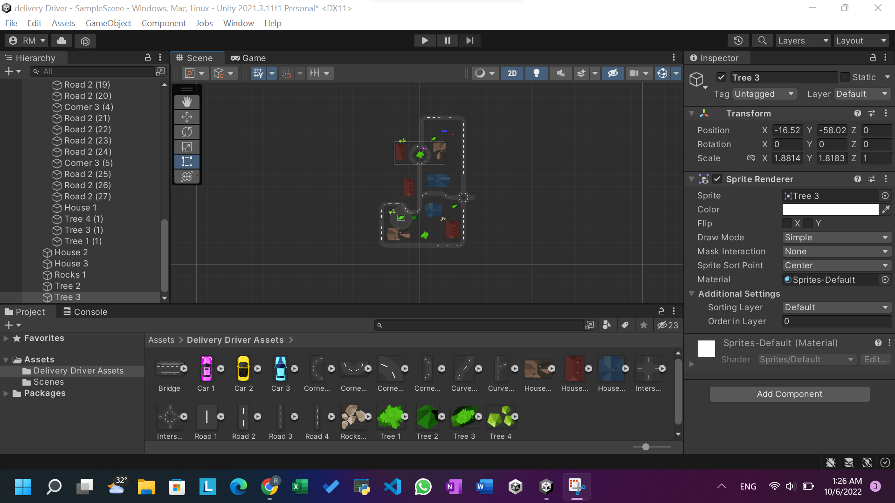Open the Color swatch in Sprite Renderer

830,210
